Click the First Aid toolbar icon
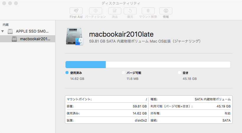 pos(76,11)
